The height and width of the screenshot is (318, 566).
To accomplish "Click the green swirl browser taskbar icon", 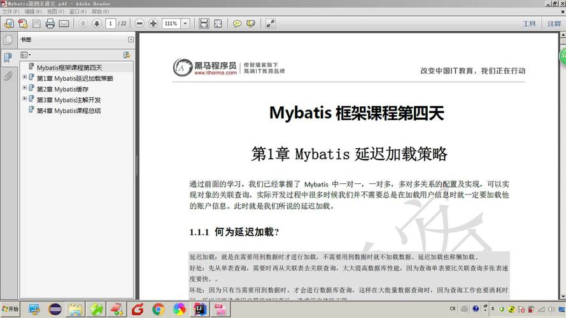I will point(96,309).
